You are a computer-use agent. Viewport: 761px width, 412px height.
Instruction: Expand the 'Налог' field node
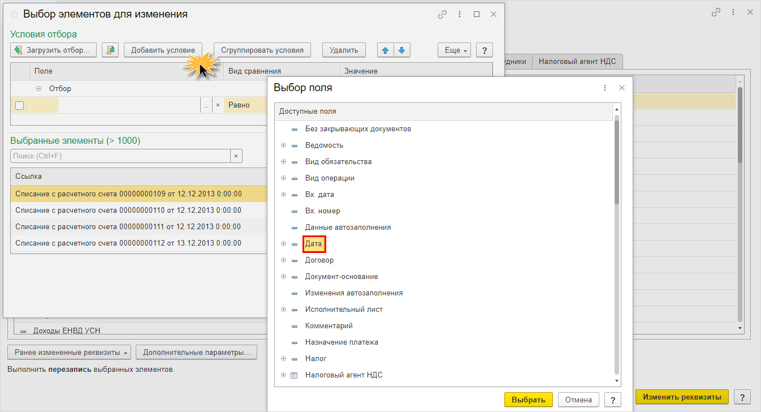283,359
